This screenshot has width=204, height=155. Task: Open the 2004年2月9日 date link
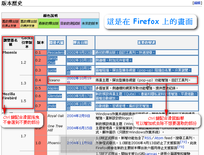78,116
